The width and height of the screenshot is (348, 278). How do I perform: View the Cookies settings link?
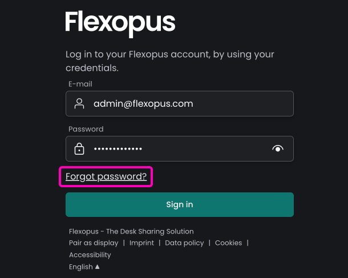pyautogui.click(x=228, y=243)
